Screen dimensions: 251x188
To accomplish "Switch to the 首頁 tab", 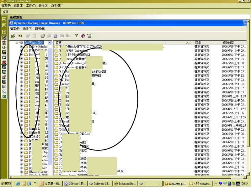I will [x=5, y=12].
